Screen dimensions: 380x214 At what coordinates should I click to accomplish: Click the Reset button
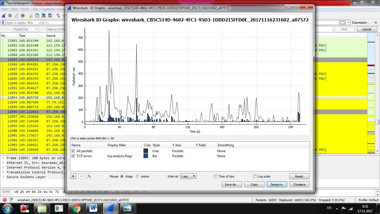(x=299, y=176)
